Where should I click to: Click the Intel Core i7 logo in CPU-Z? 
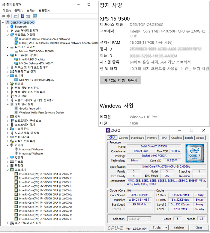pos(194,153)
